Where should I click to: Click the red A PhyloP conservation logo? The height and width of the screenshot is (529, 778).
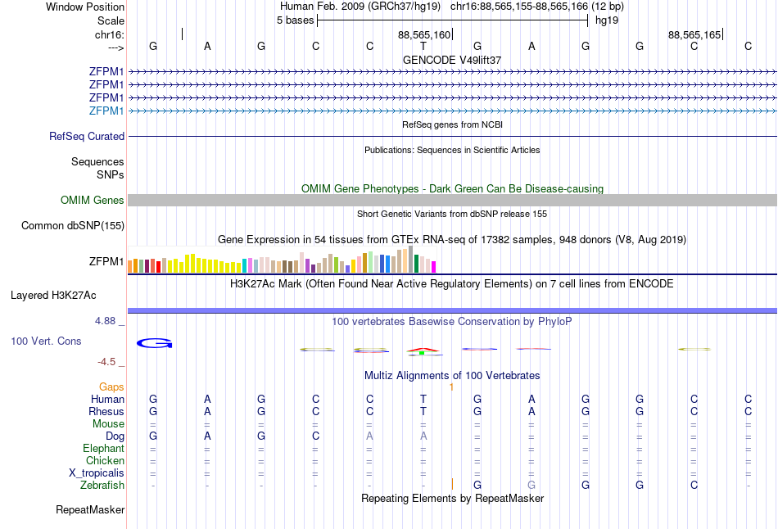(x=423, y=350)
